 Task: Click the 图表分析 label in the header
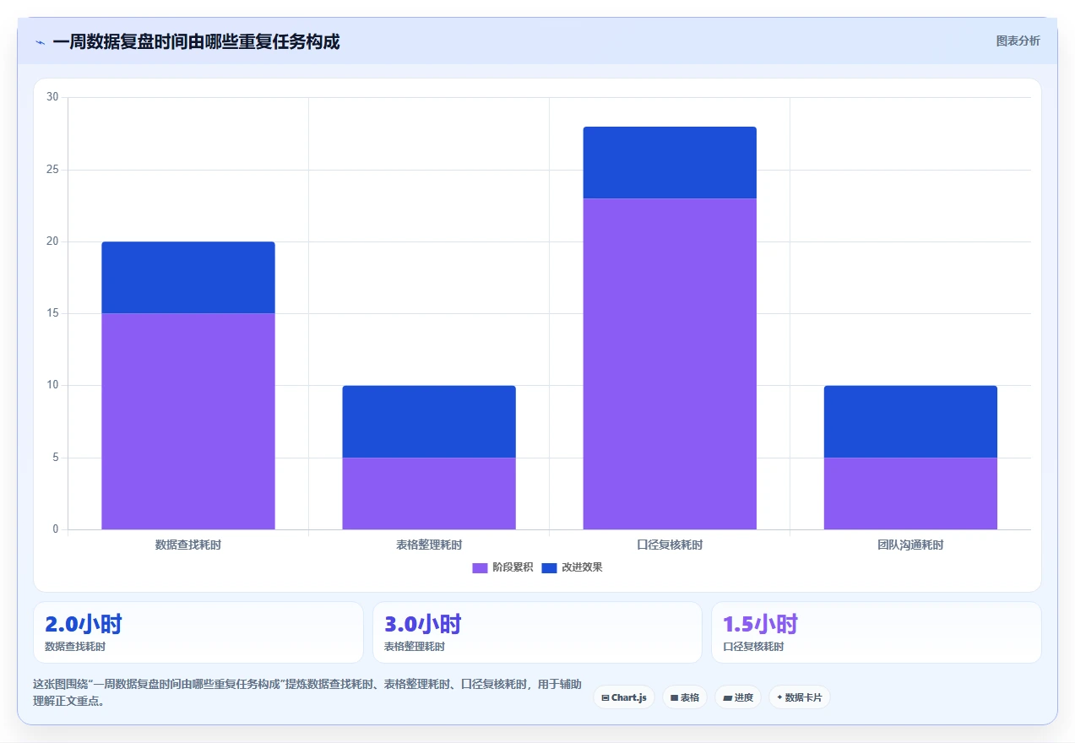click(1018, 41)
